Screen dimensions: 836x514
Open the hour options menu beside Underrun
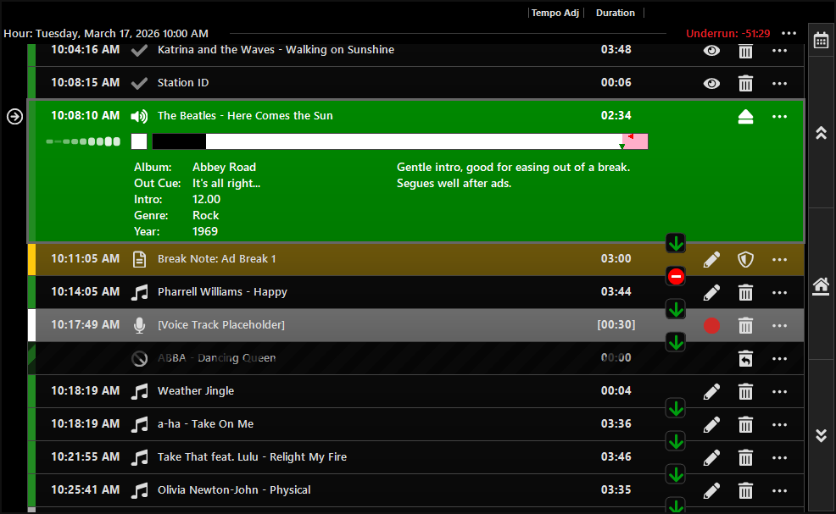(x=789, y=33)
